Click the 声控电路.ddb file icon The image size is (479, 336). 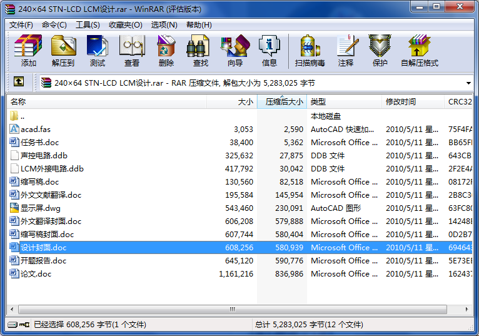click(14, 155)
